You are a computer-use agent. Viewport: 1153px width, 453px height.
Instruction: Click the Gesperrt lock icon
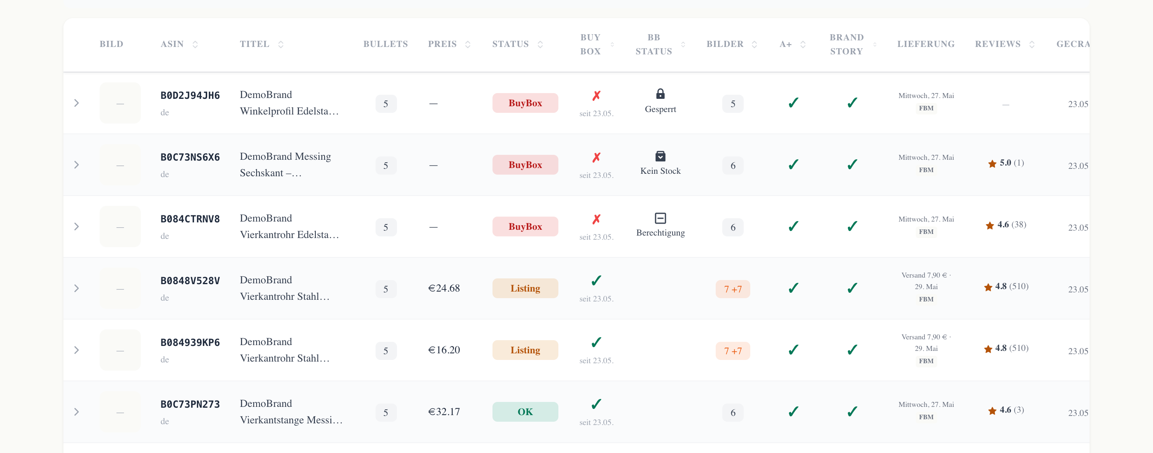(660, 93)
